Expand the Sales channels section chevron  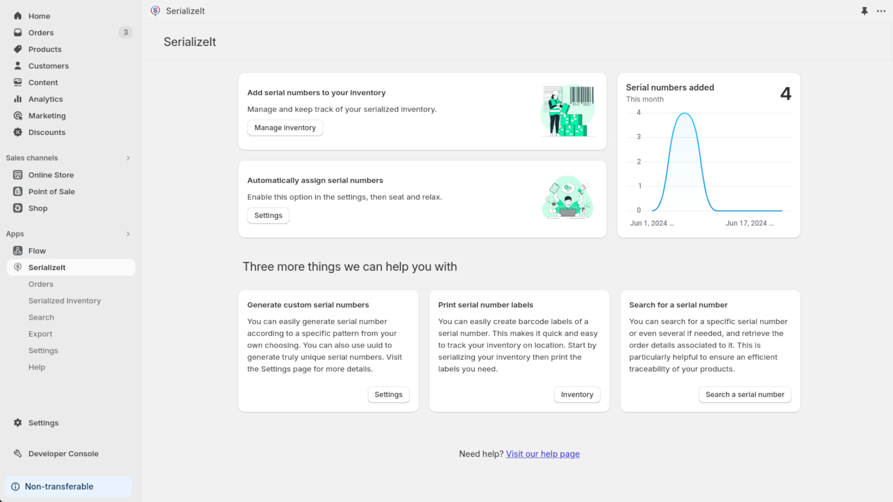pos(128,158)
